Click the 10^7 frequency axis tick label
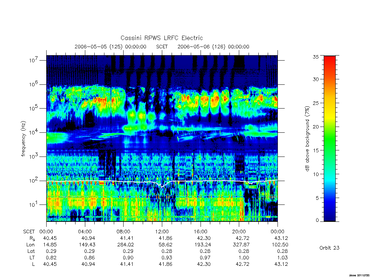The height and width of the screenshot is (277, 370). pos(34,60)
